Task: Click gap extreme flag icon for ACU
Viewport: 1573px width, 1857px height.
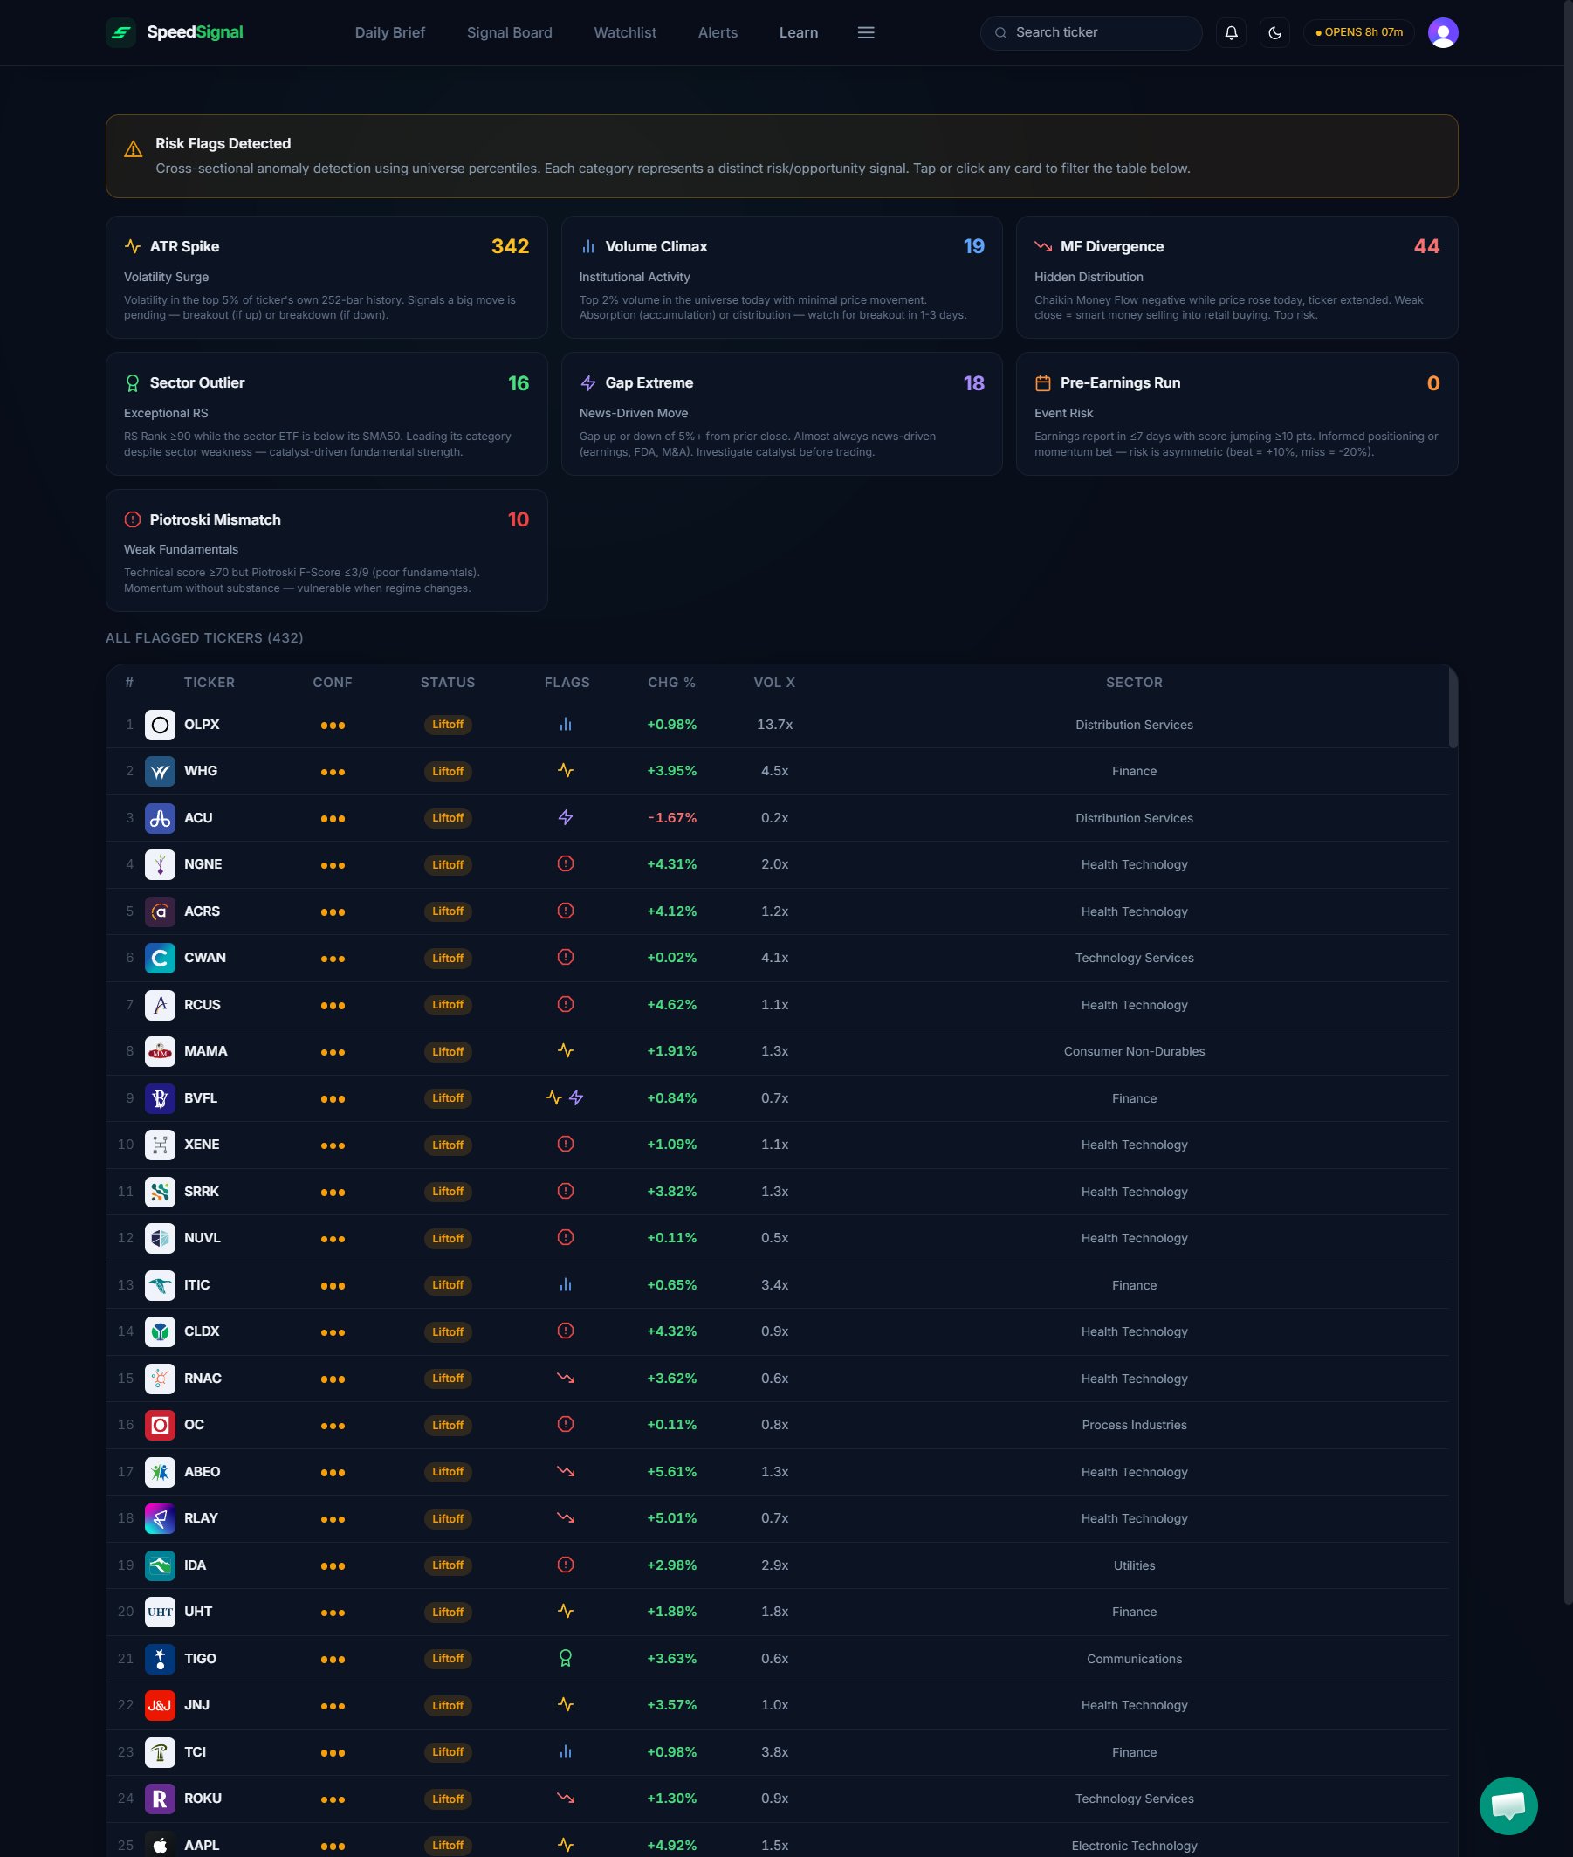Action: 566,817
